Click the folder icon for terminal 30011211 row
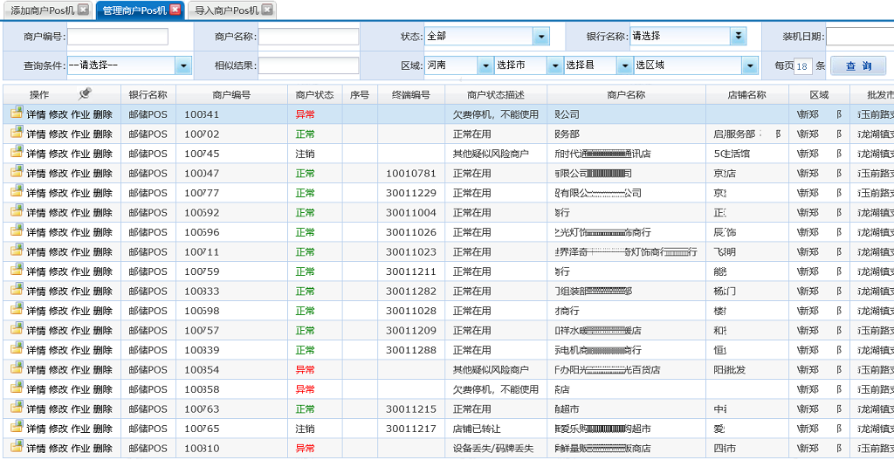Screen dimensions: 894x460 tap(17, 270)
